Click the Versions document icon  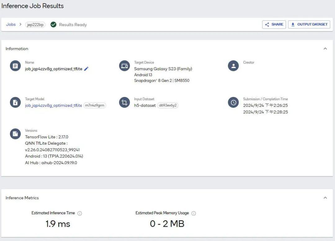tap(15, 134)
